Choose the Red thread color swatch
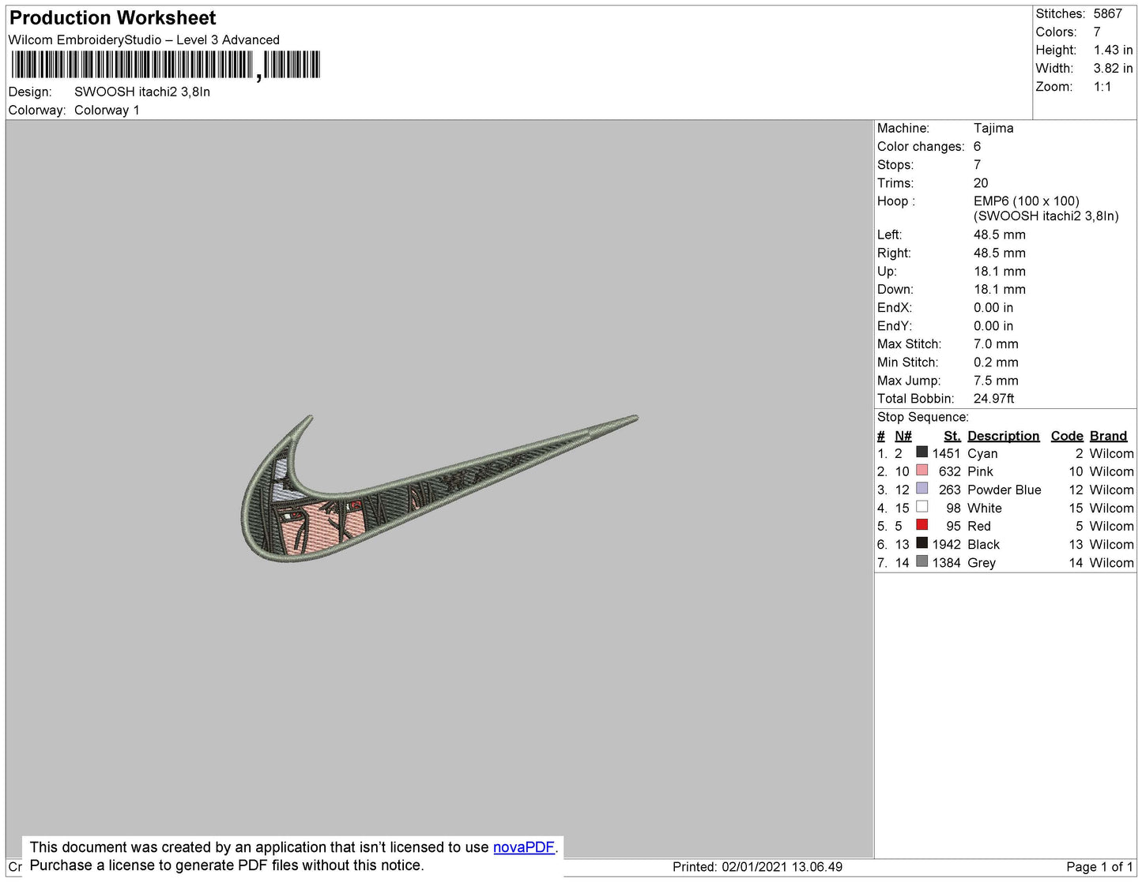This screenshot has height=882, width=1142. [x=922, y=525]
